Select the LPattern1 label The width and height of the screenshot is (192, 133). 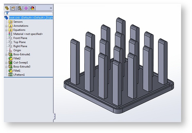click(x=19, y=75)
